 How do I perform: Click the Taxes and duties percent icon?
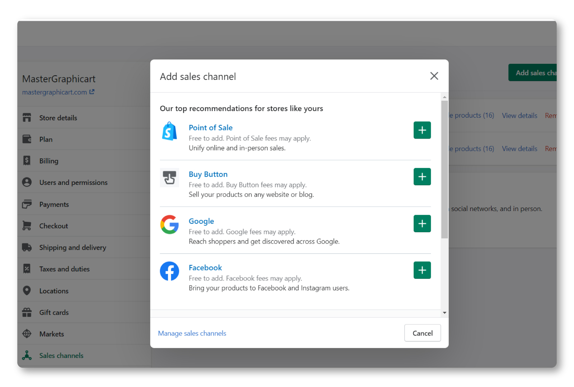click(x=27, y=269)
